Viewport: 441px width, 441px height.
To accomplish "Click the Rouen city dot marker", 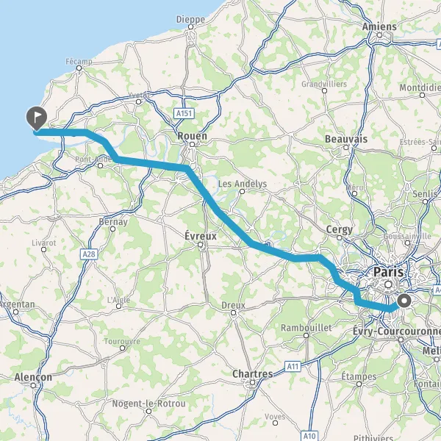I will [192, 145].
